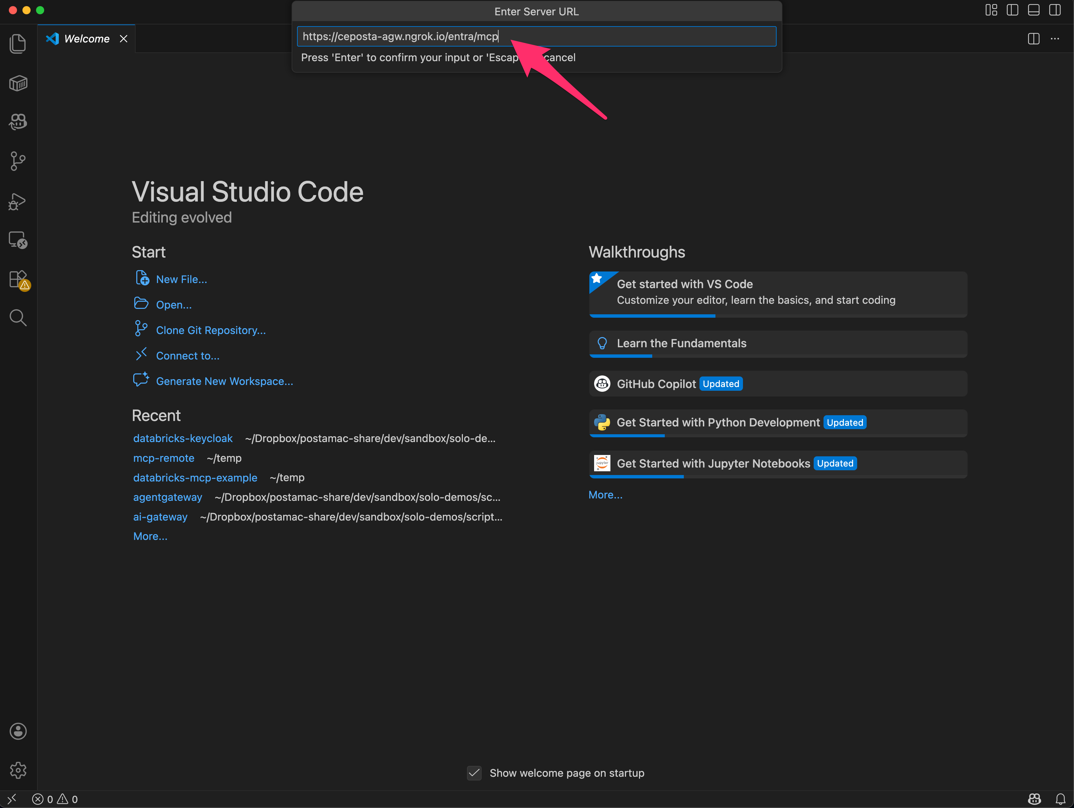1074x808 pixels.
Task: Open the Remote Explorer icon
Action: (18, 240)
